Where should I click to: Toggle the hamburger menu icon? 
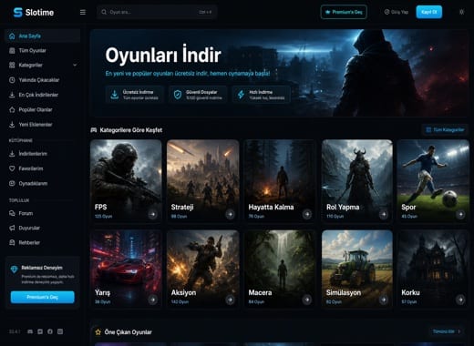pos(83,12)
